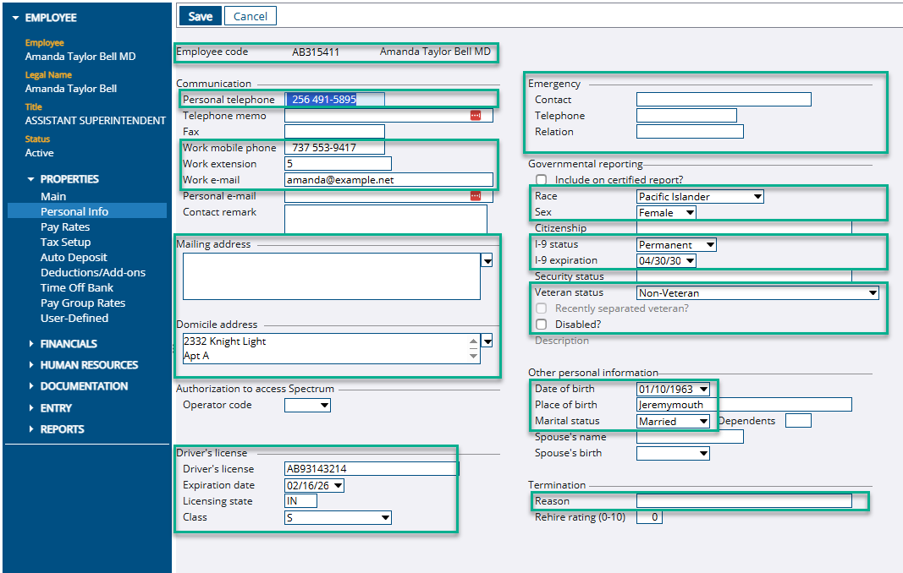
Task: Click the Emergency Telephone field
Action: [686, 116]
